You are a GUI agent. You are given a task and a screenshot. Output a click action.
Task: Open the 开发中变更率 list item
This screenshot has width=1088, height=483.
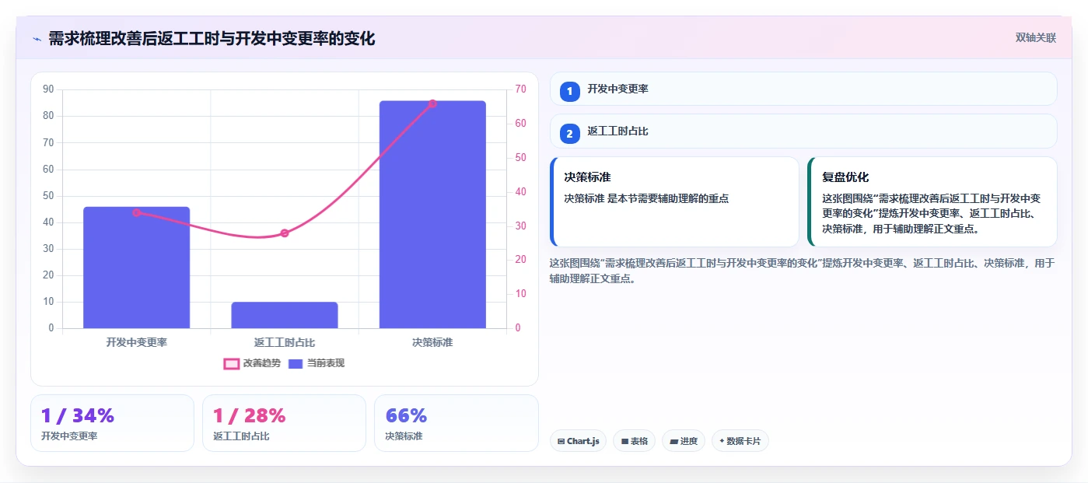click(803, 89)
